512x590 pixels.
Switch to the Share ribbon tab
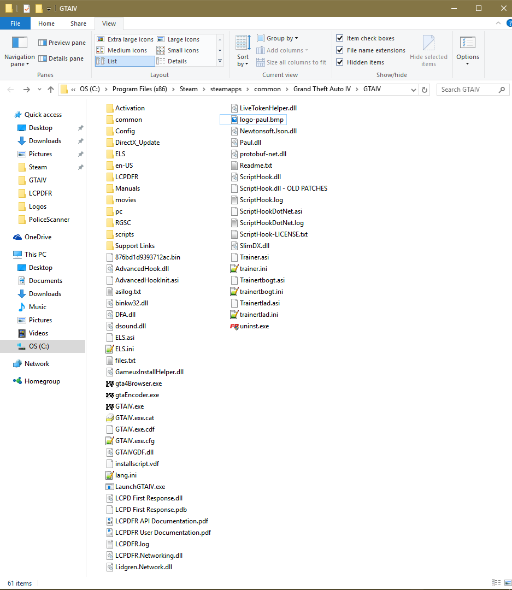(78, 23)
